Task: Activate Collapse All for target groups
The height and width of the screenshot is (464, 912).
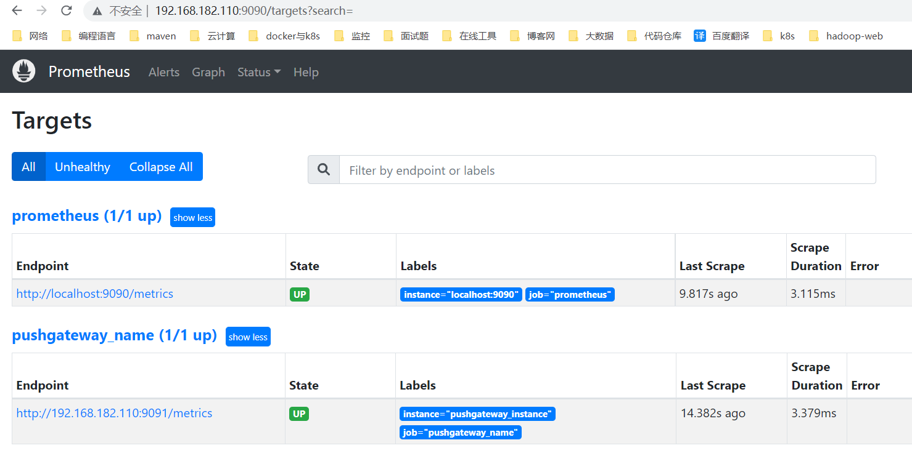Action: click(x=160, y=166)
